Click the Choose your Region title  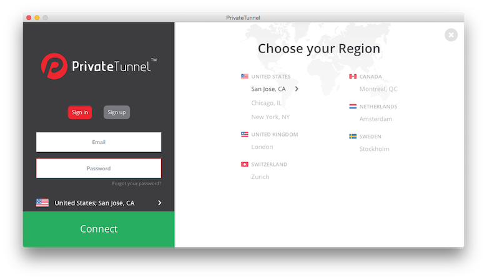point(319,49)
